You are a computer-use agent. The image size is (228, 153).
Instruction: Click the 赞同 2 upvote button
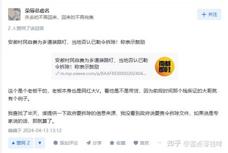click(x=21, y=143)
